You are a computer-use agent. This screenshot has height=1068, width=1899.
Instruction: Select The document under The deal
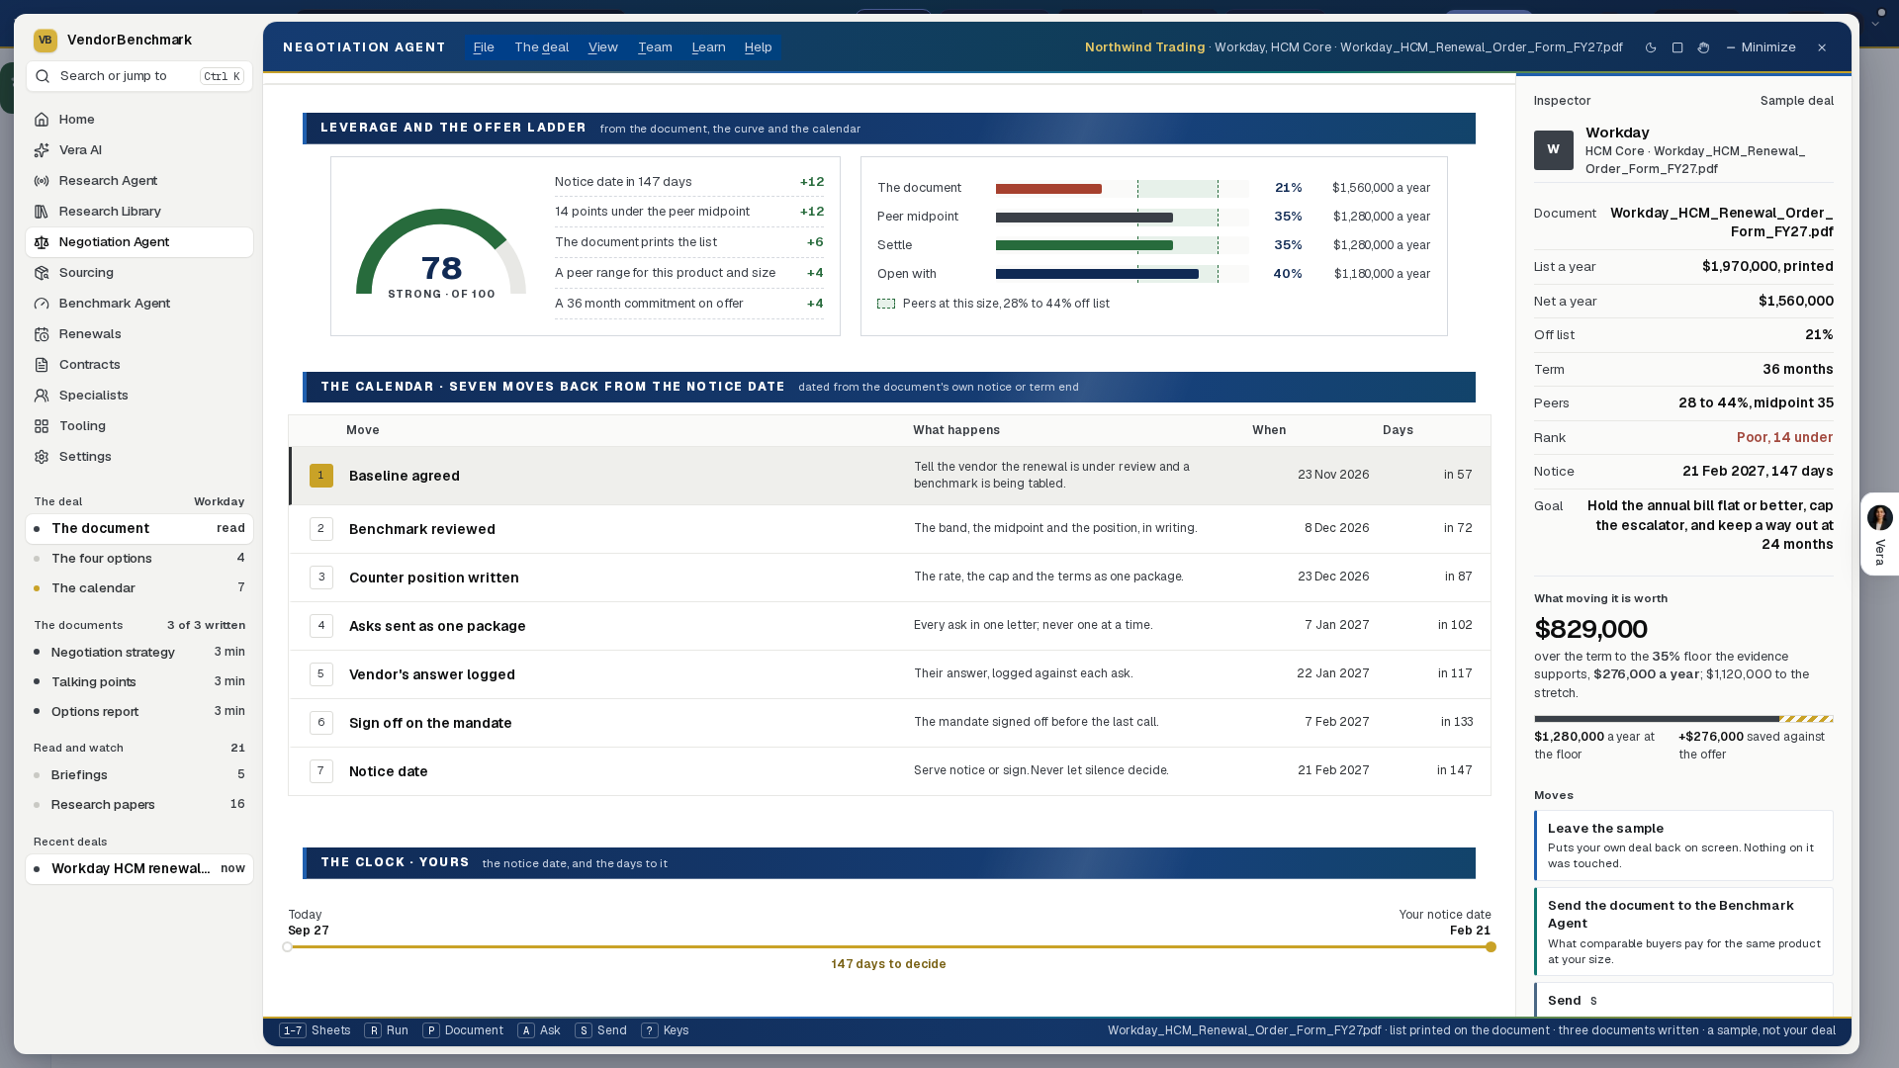139,529
